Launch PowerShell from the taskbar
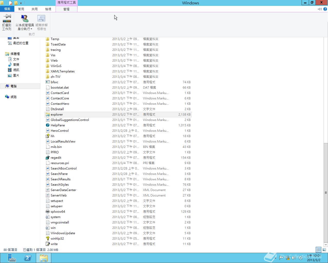This screenshot has width=328, height=263. (x=28, y=258)
